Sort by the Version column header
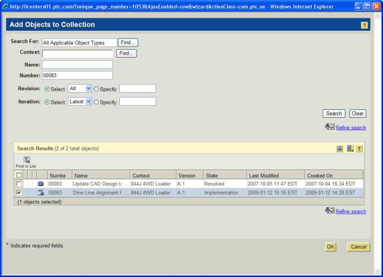 click(190, 175)
